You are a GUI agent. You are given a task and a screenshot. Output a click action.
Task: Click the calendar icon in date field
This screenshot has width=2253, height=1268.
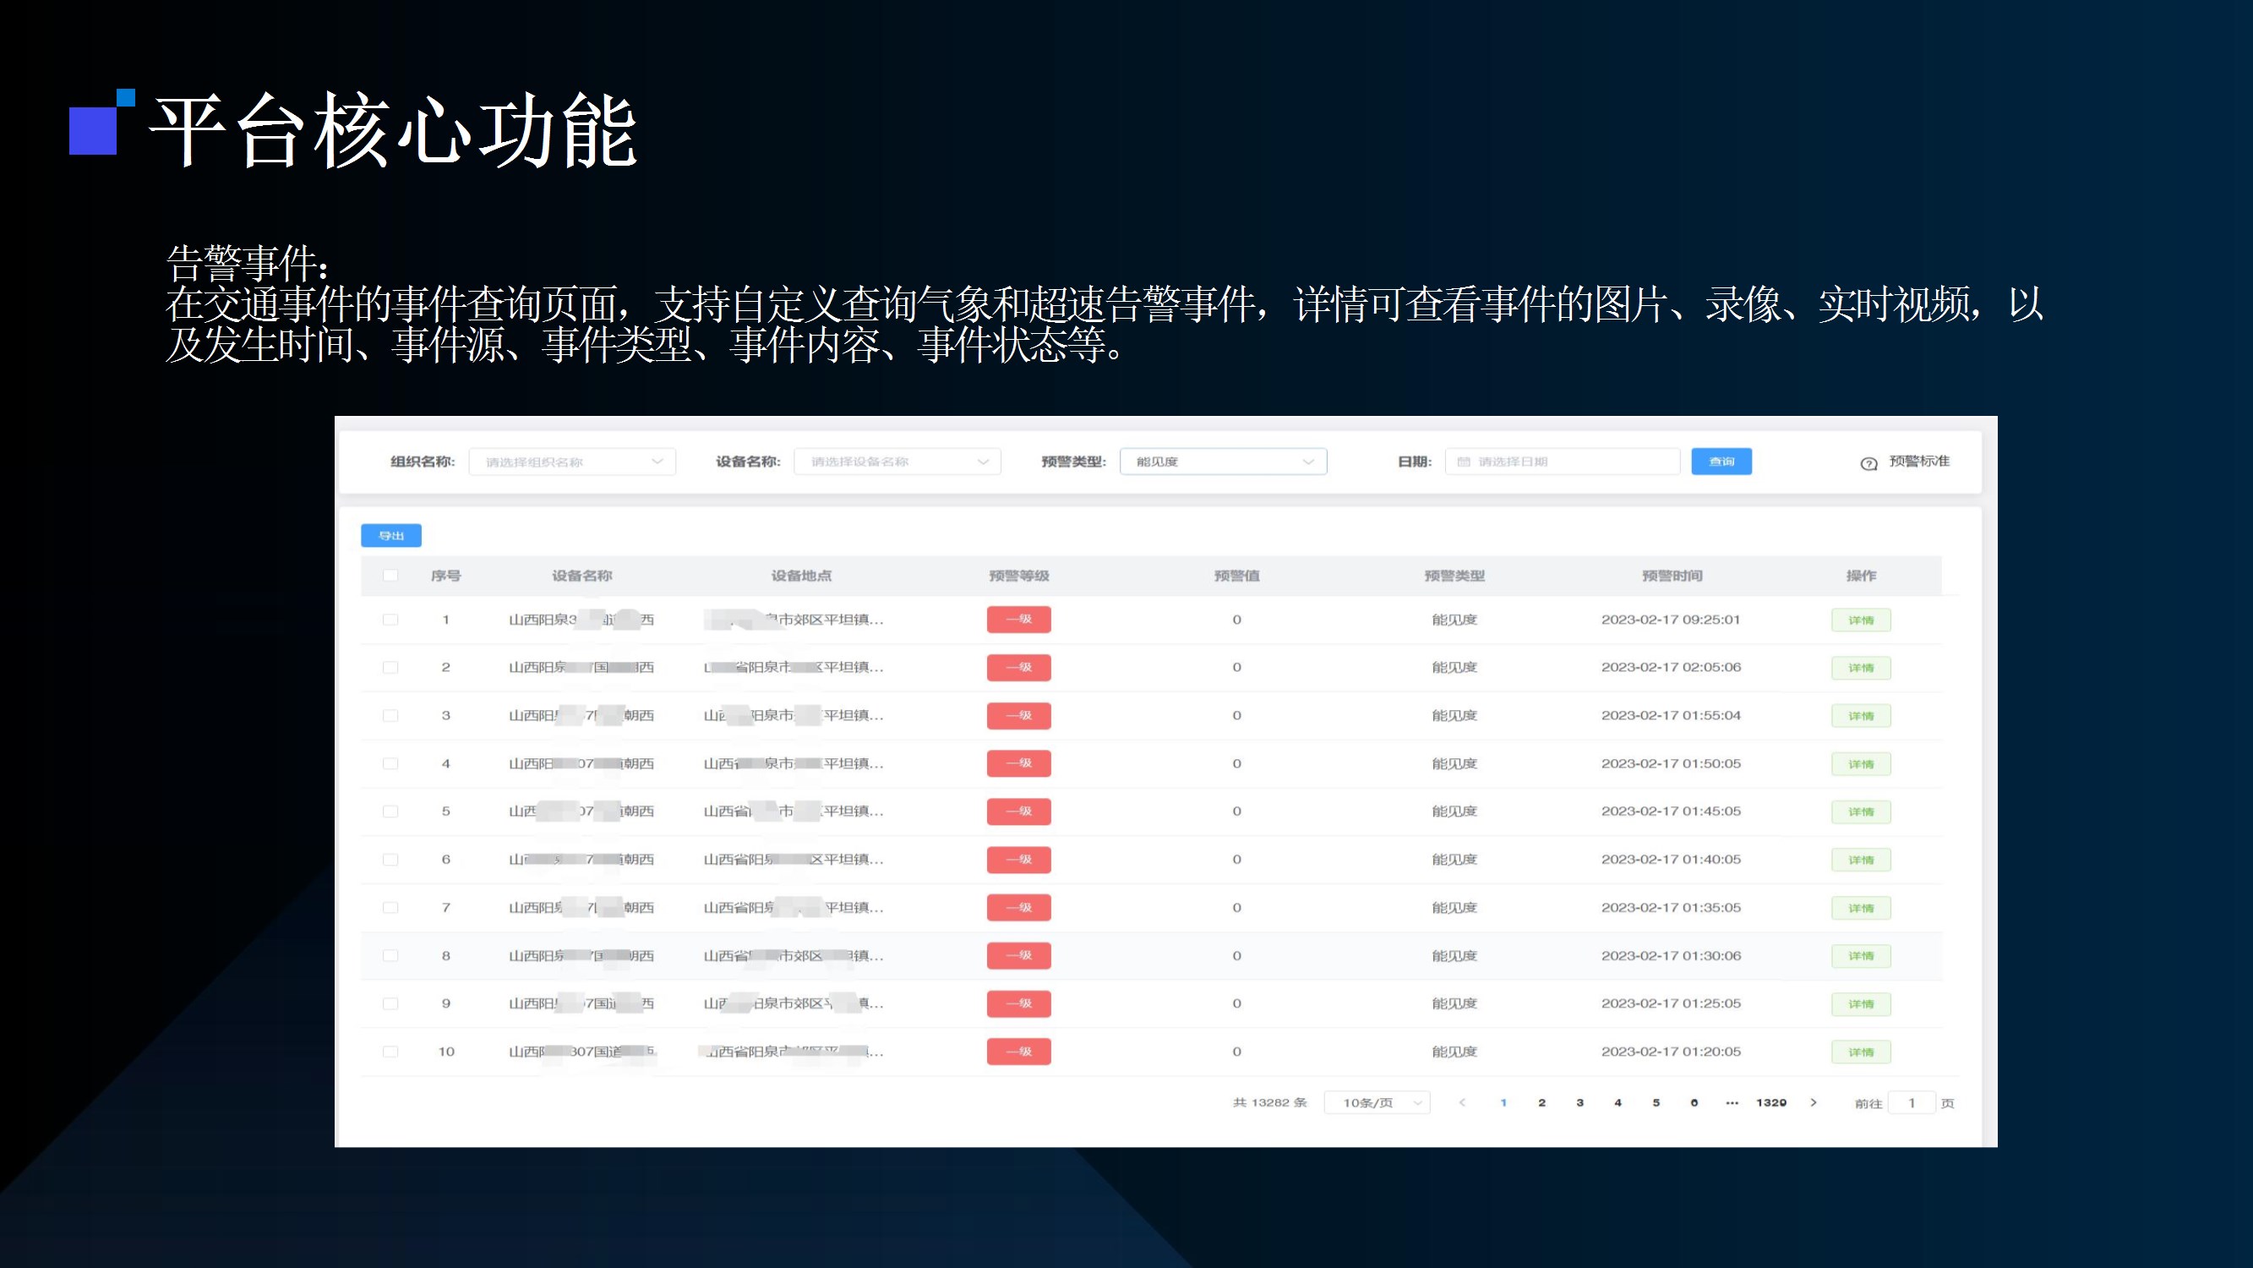point(1463,462)
